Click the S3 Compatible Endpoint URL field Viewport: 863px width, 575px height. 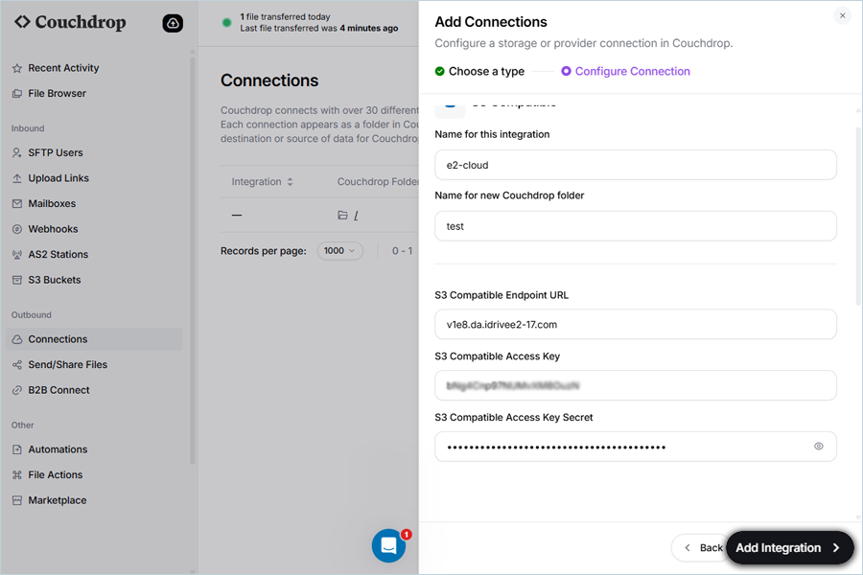click(x=635, y=325)
